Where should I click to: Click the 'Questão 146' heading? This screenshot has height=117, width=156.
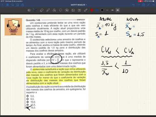pos(33,20)
